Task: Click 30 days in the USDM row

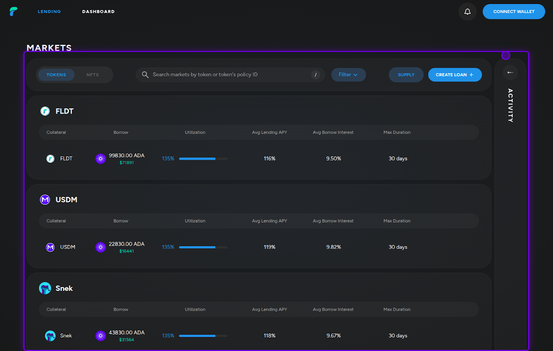Action: 398,247
